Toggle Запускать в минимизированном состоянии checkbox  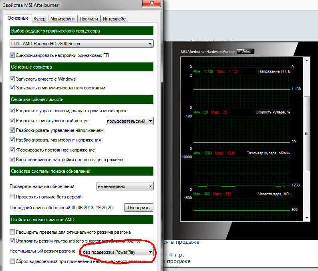(12, 88)
